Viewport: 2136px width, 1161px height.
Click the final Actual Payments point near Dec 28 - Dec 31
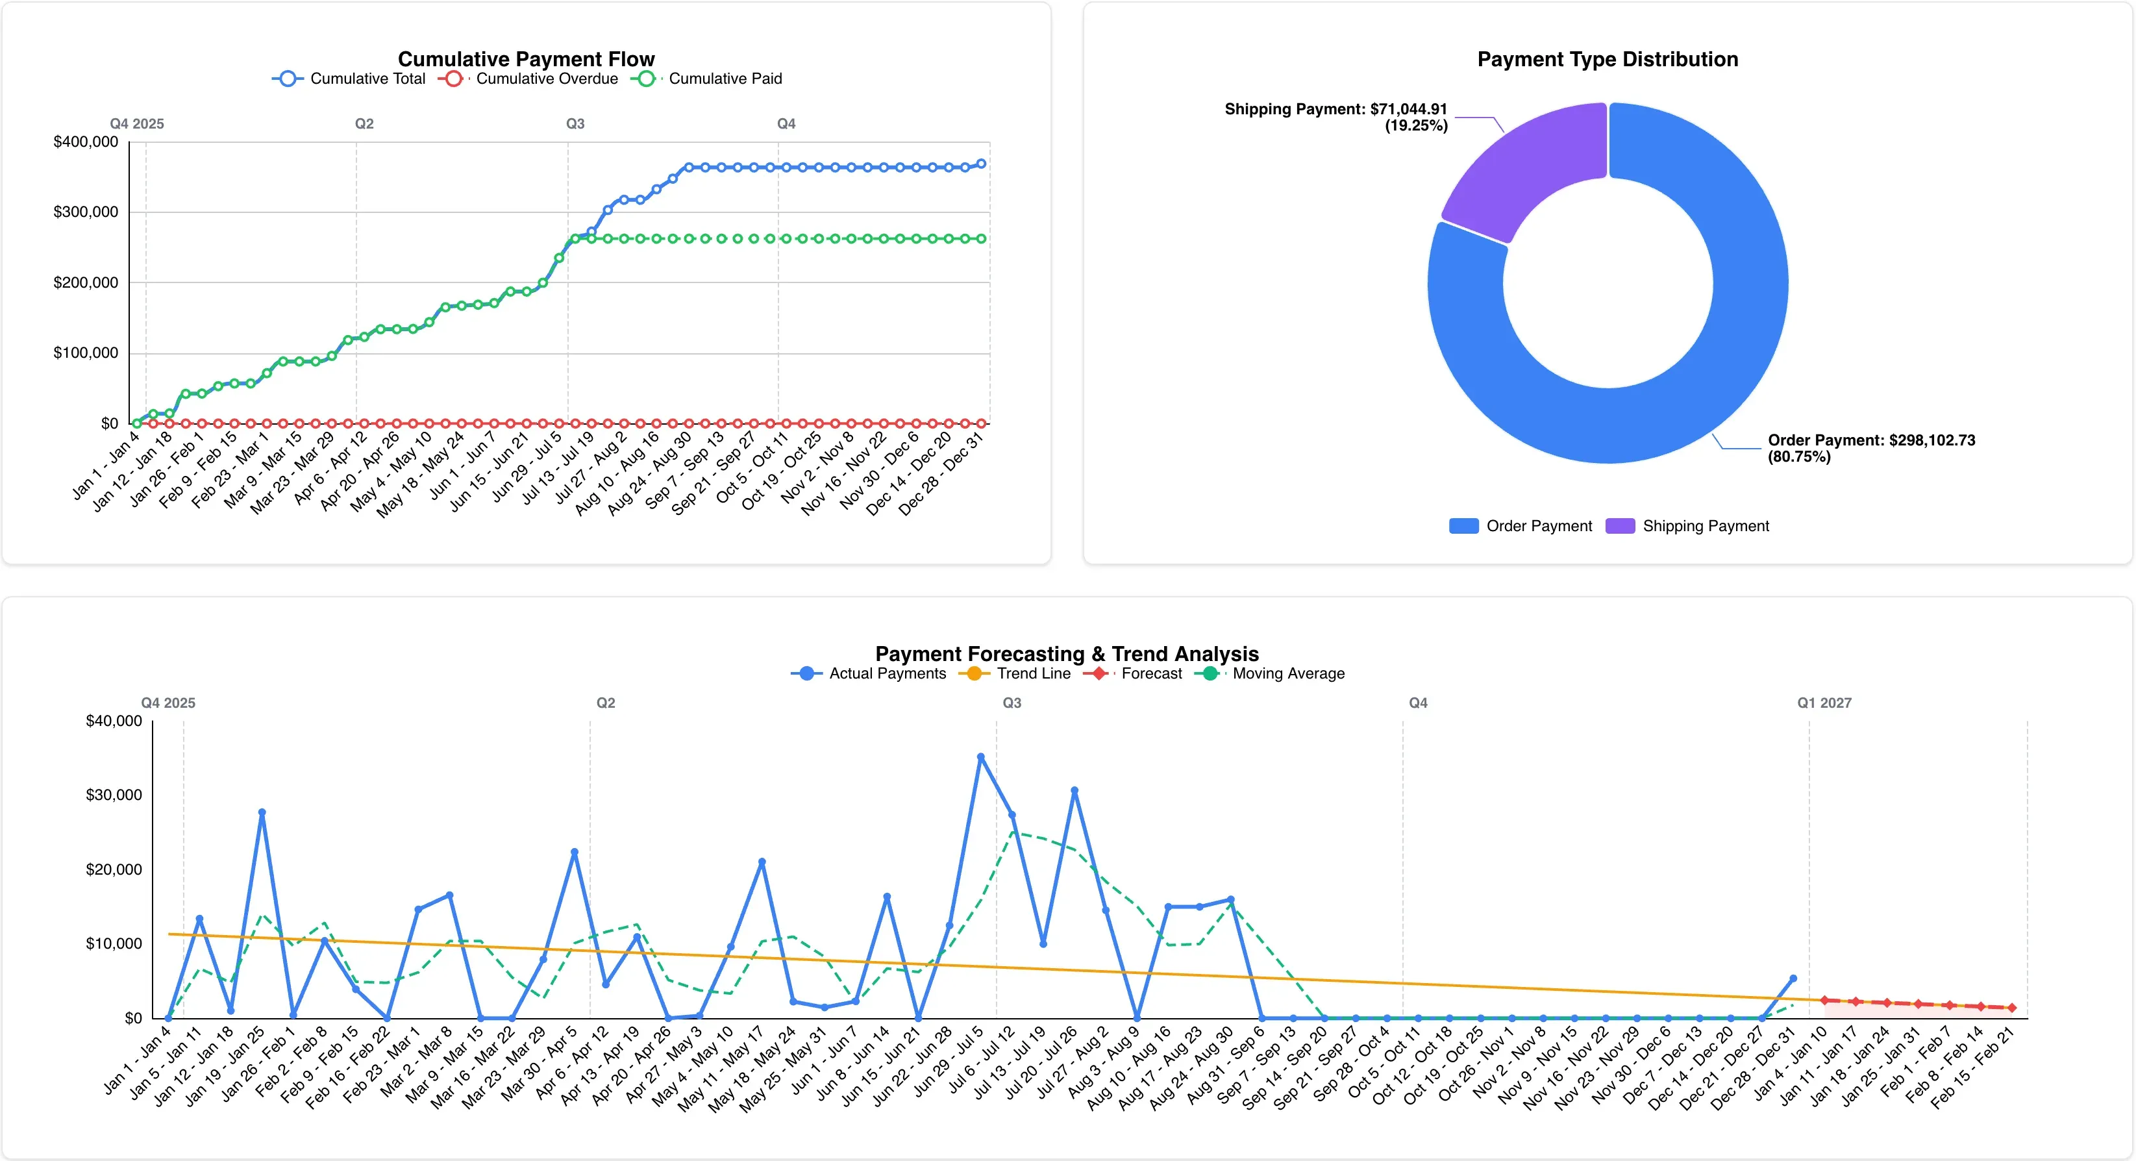click(1793, 979)
